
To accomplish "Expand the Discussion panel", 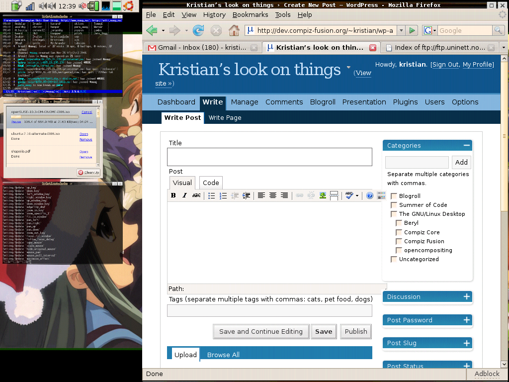I will coord(466,297).
